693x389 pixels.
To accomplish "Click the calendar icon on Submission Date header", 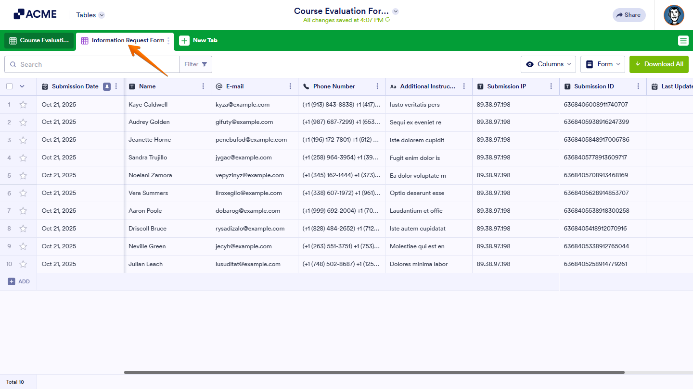I will point(45,86).
